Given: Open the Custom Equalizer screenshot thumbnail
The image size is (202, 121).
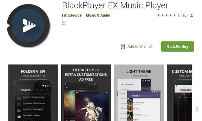Looking at the screenshot, I should coord(179,93).
